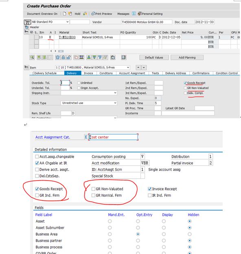Image resolution: width=241 pixels, height=254 pixels.
Task: Click the table scroll left arrow
Action: pyautogui.click(x=51, y=51)
